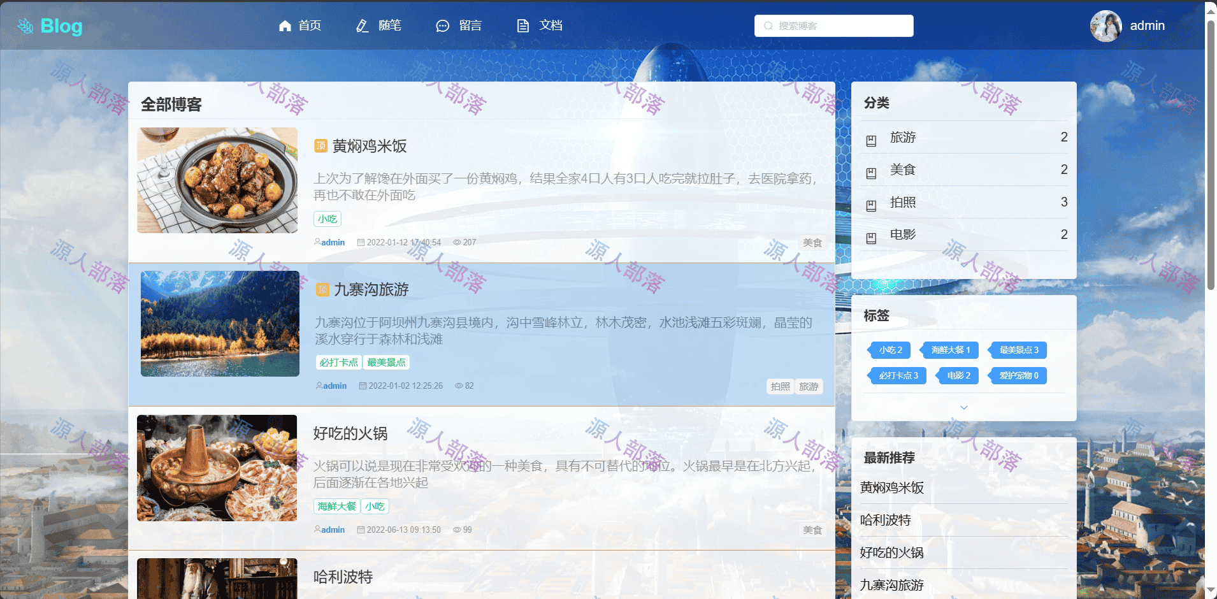Viewport: 1217px width, 599px height.
Task: Click the calendar icon before 2022-01-02 date
Action: 363,386
